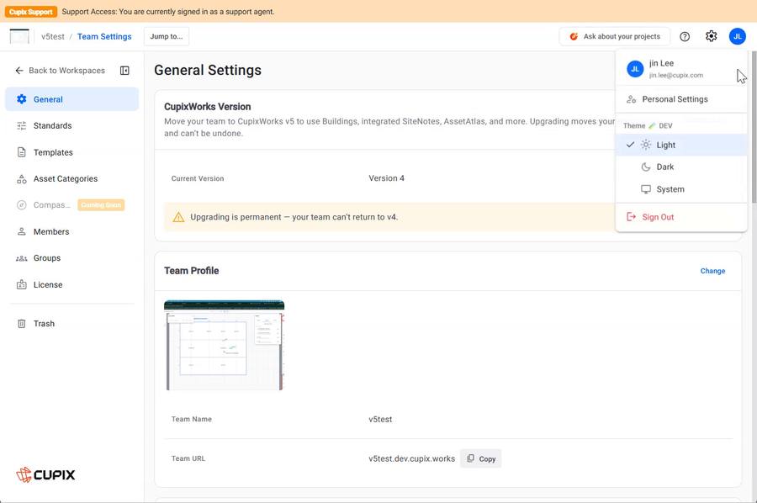757x503 pixels.
Task: Click Ask about your projects button
Action: pyautogui.click(x=615, y=36)
